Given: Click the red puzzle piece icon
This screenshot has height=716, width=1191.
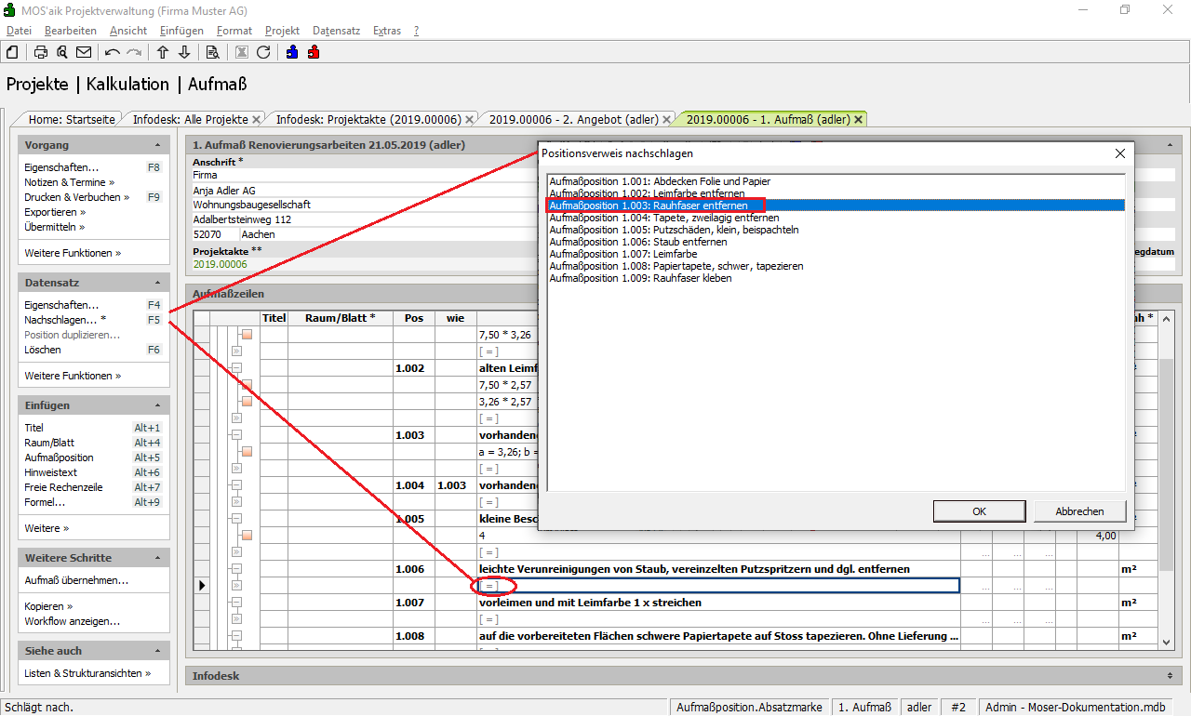Looking at the screenshot, I should 314,52.
